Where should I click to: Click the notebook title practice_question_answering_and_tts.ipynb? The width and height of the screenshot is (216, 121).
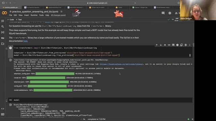(35, 12)
